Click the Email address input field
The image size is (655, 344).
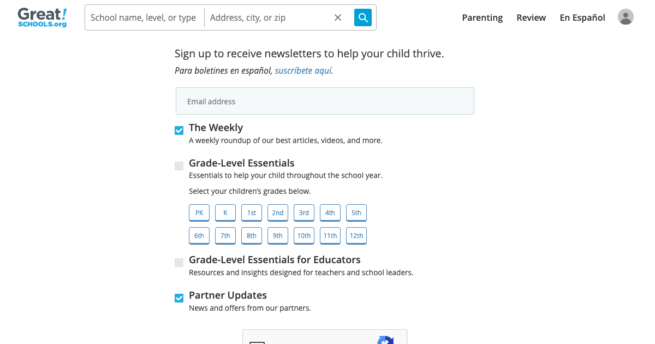click(325, 101)
